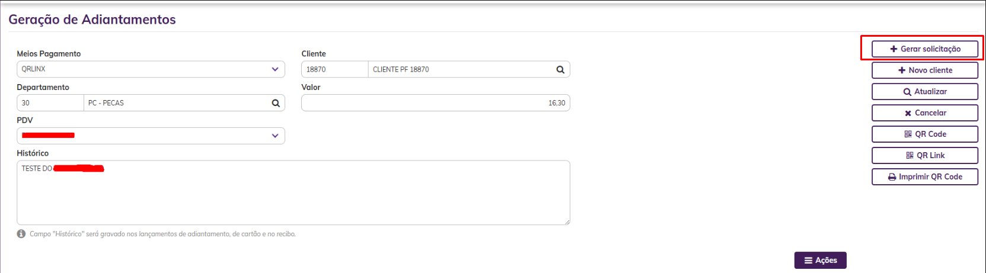Screen dimensions: 986x273
Task: Click the QR Code button
Action: coord(924,134)
